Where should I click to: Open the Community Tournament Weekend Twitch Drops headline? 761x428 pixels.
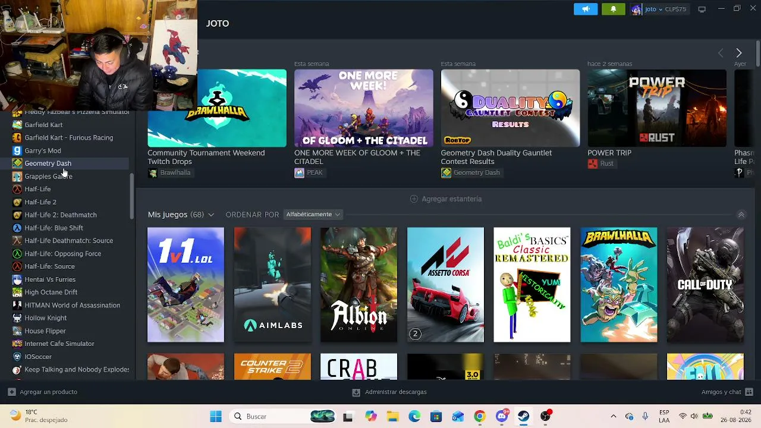click(x=206, y=157)
